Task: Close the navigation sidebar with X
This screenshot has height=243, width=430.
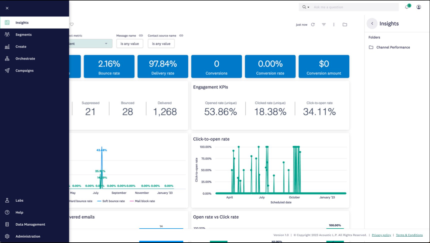Action: point(7,8)
